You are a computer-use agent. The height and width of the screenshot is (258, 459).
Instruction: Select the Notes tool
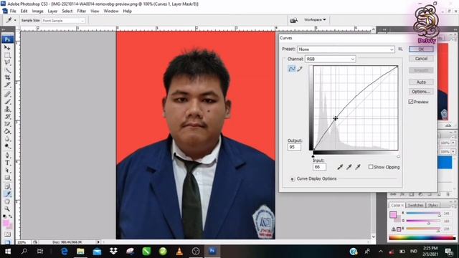(7, 186)
